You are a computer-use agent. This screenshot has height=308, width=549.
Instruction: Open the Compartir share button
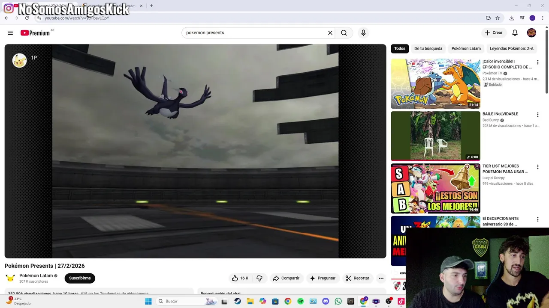(286, 278)
